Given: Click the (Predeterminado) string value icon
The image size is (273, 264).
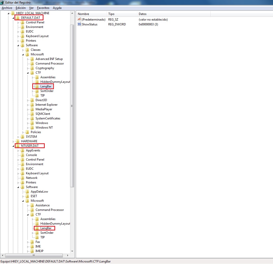Looking at the screenshot, I should pyautogui.click(x=79, y=20).
